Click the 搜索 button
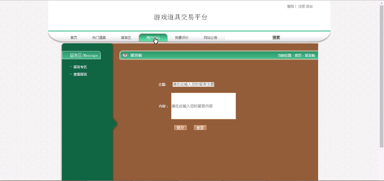 (x=276, y=37)
